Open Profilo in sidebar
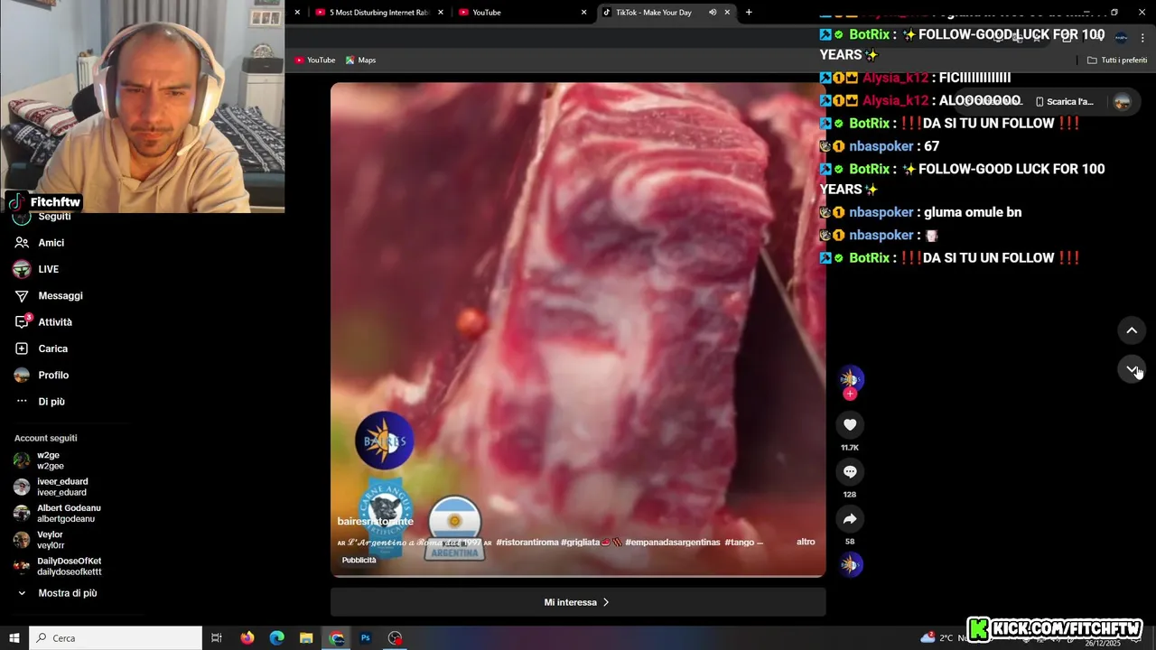This screenshot has width=1156, height=650. (53, 375)
